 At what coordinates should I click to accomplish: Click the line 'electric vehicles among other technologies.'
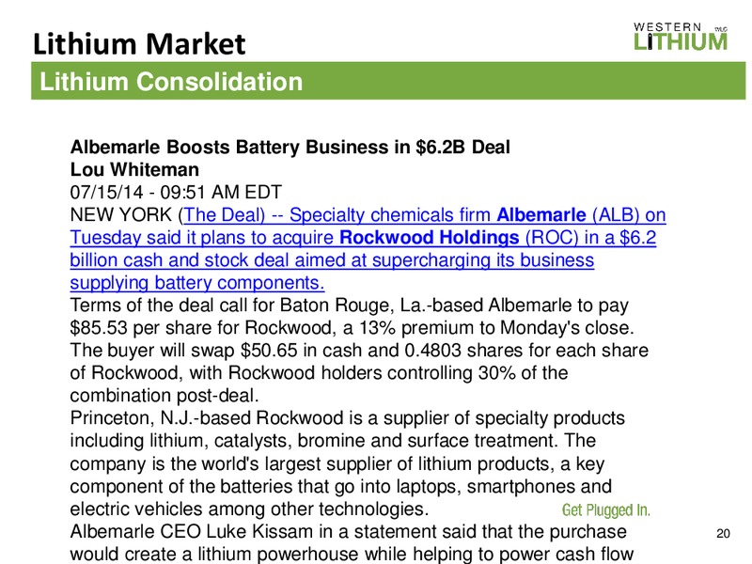coord(249,509)
